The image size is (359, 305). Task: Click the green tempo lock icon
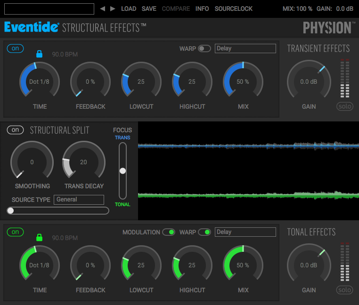click(40, 237)
